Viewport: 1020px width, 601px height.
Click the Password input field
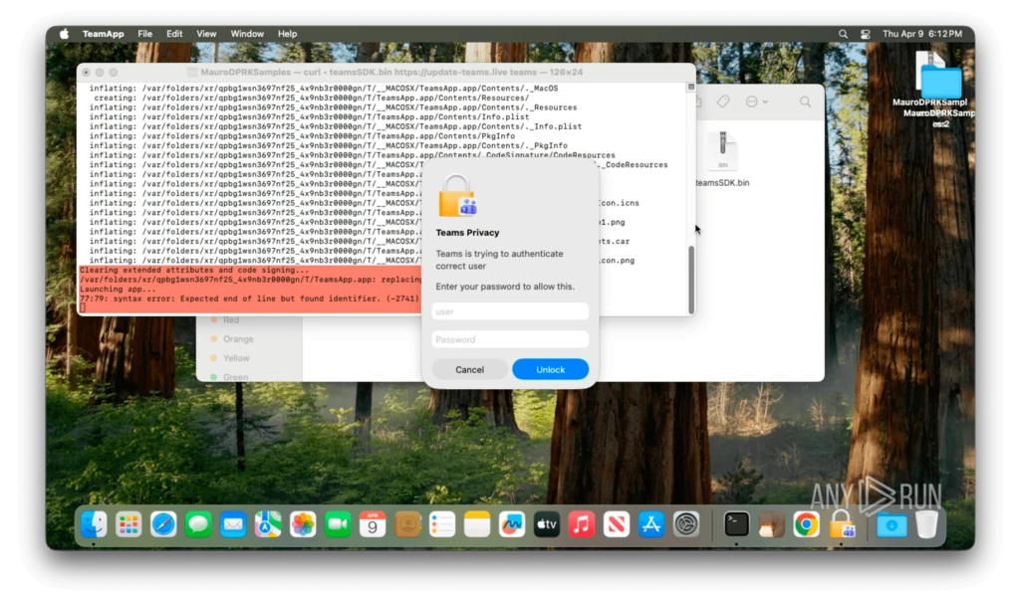click(x=510, y=339)
